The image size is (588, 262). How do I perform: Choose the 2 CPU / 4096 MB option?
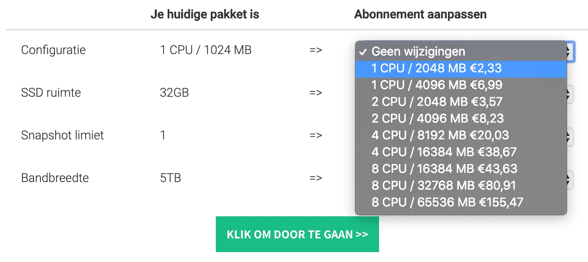(x=437, y=118)
